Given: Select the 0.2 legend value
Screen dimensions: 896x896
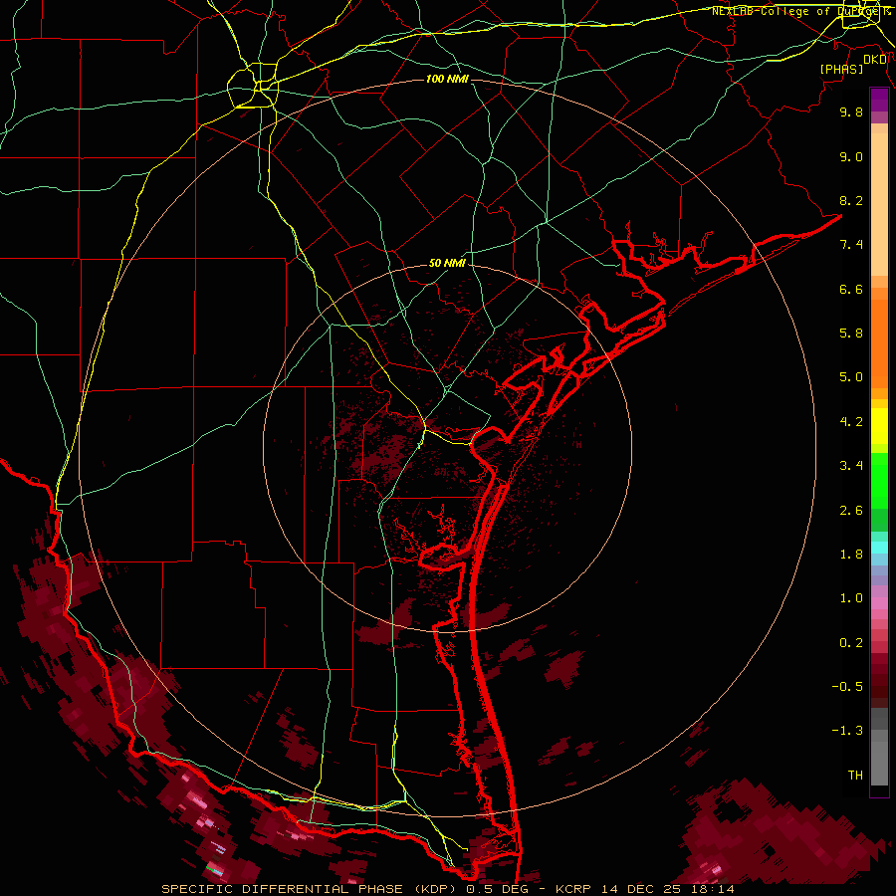Looking at the screenshot, I should click(851, 643).
